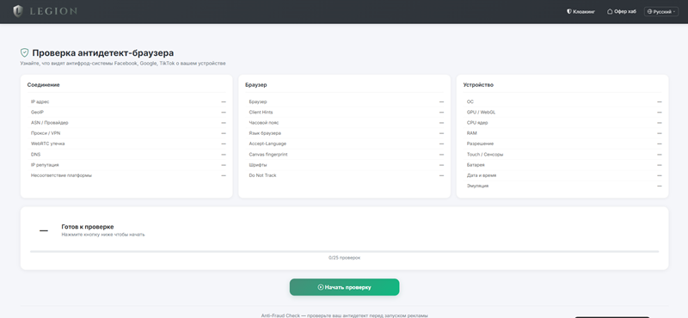This screenshot has height=318, width=688.
Task: Select the GeoIP row
Action: pyautogui.click(x=126, y=113)
